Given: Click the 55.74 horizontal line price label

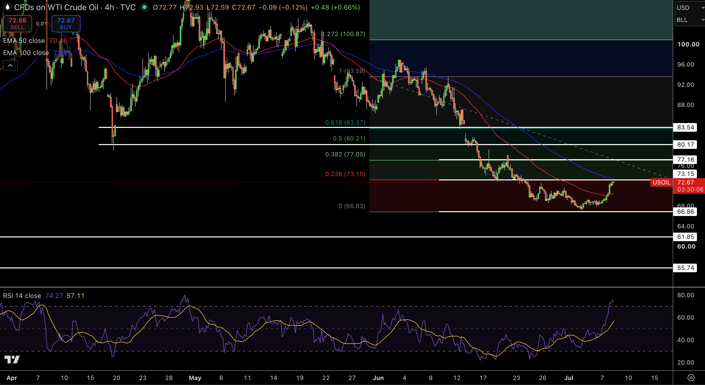Looking at the screenshot, I should (685, 268).
